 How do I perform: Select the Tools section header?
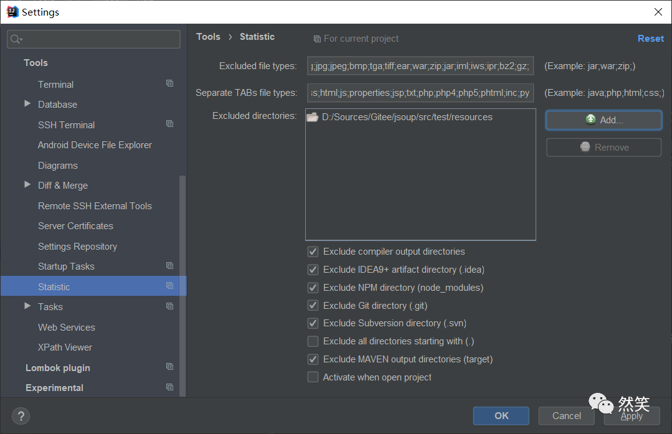click(35, 63)
